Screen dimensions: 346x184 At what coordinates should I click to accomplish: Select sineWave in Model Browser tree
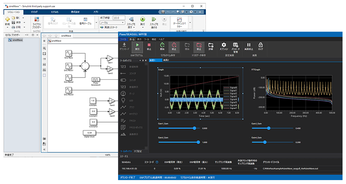pyautogui.click(x=16, y=40)
